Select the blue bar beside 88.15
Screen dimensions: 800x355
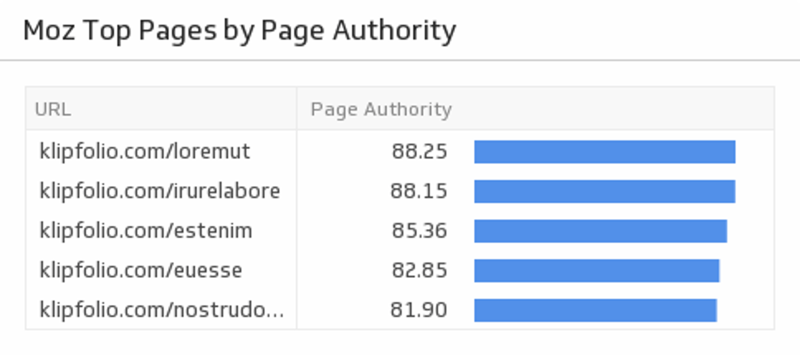point(605,191)
